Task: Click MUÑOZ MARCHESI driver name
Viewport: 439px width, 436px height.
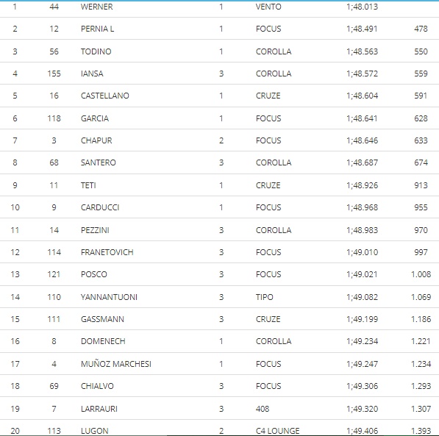Action: pyautogui.click(x=116, y=364)
